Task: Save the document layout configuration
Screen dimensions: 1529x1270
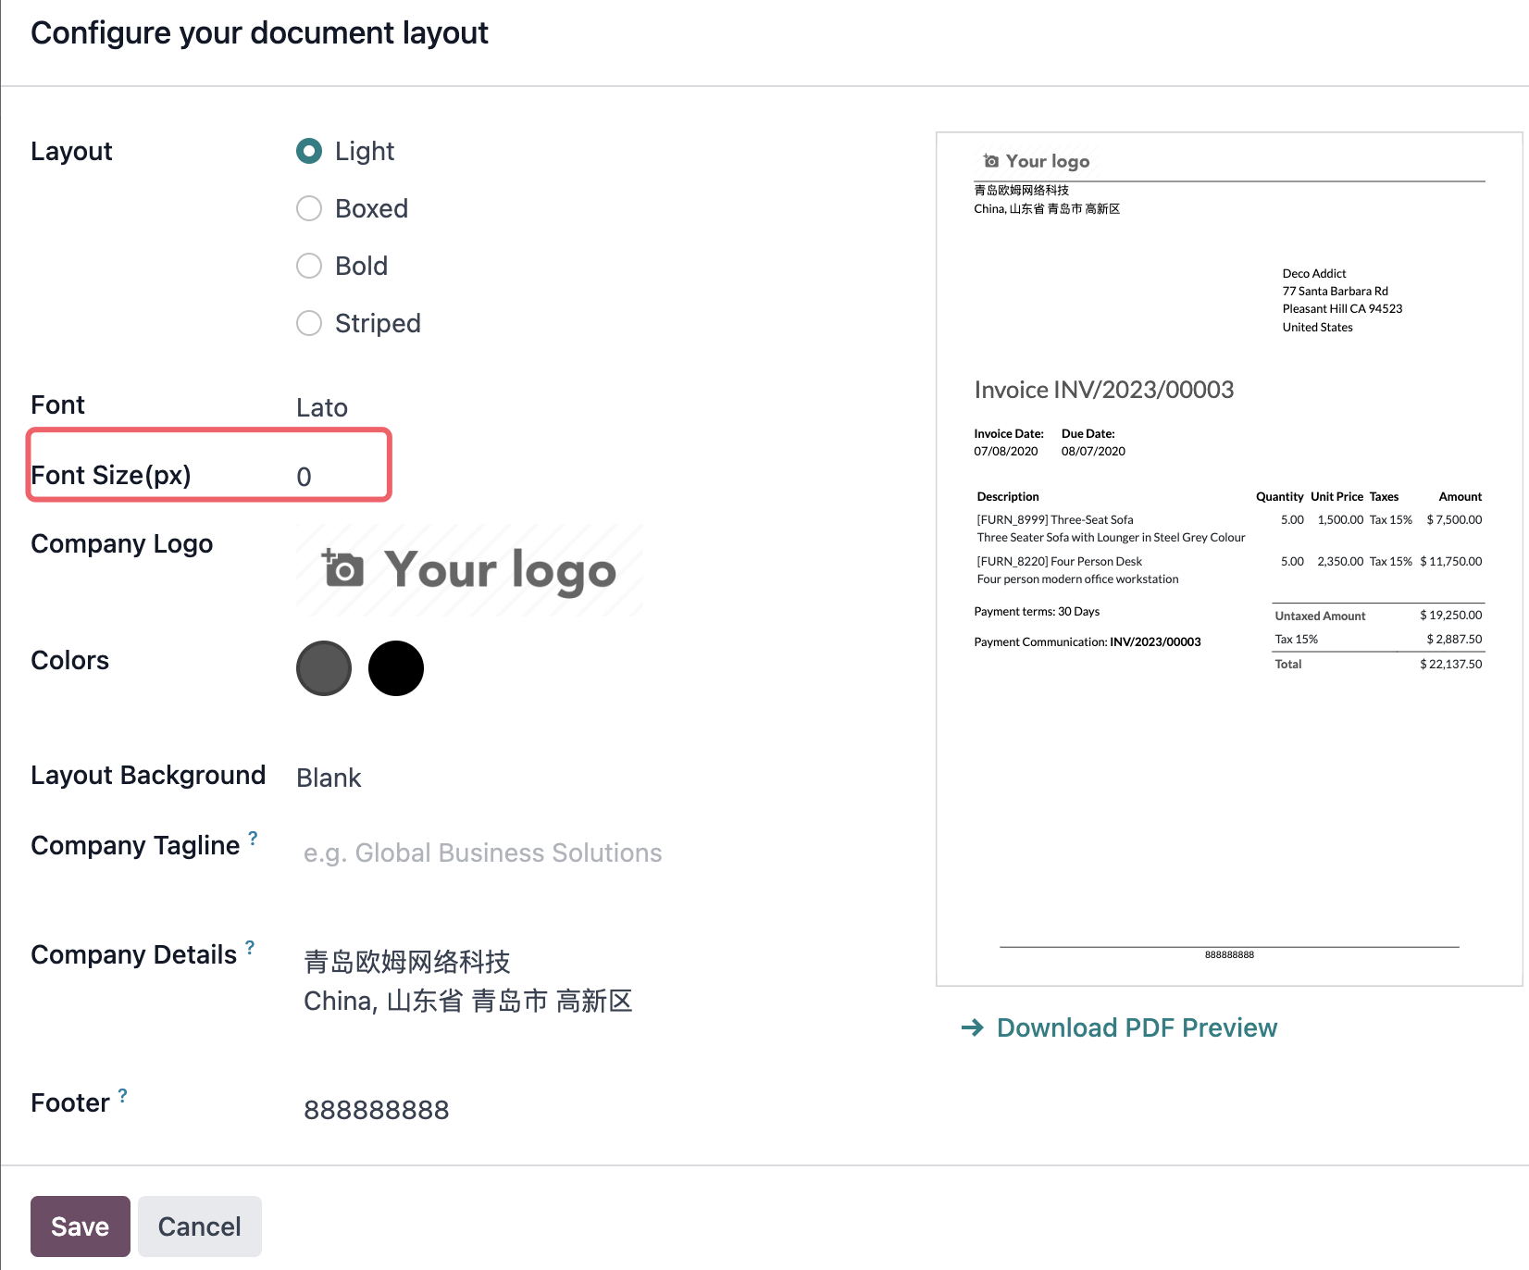Action: click(x=81, y=1226)
